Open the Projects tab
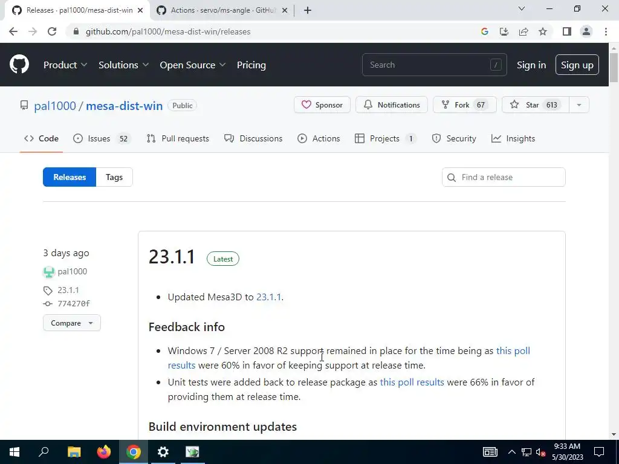This screenshot has height=464, width=619. 385,138
